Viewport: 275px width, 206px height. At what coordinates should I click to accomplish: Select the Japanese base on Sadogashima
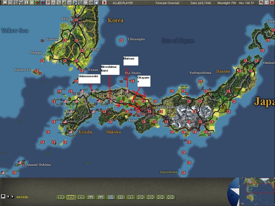point(200,81)
